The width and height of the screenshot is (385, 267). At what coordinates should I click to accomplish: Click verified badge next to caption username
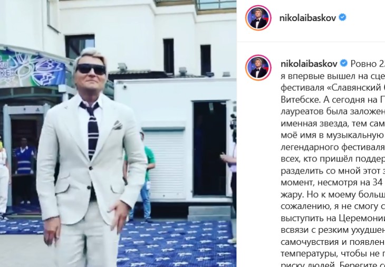(x=344, y=63)
